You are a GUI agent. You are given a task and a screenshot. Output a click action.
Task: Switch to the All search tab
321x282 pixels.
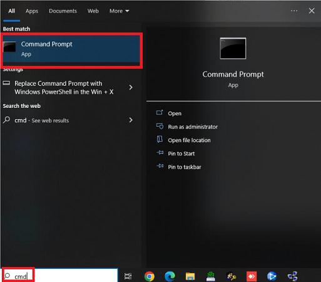[12, 11]
